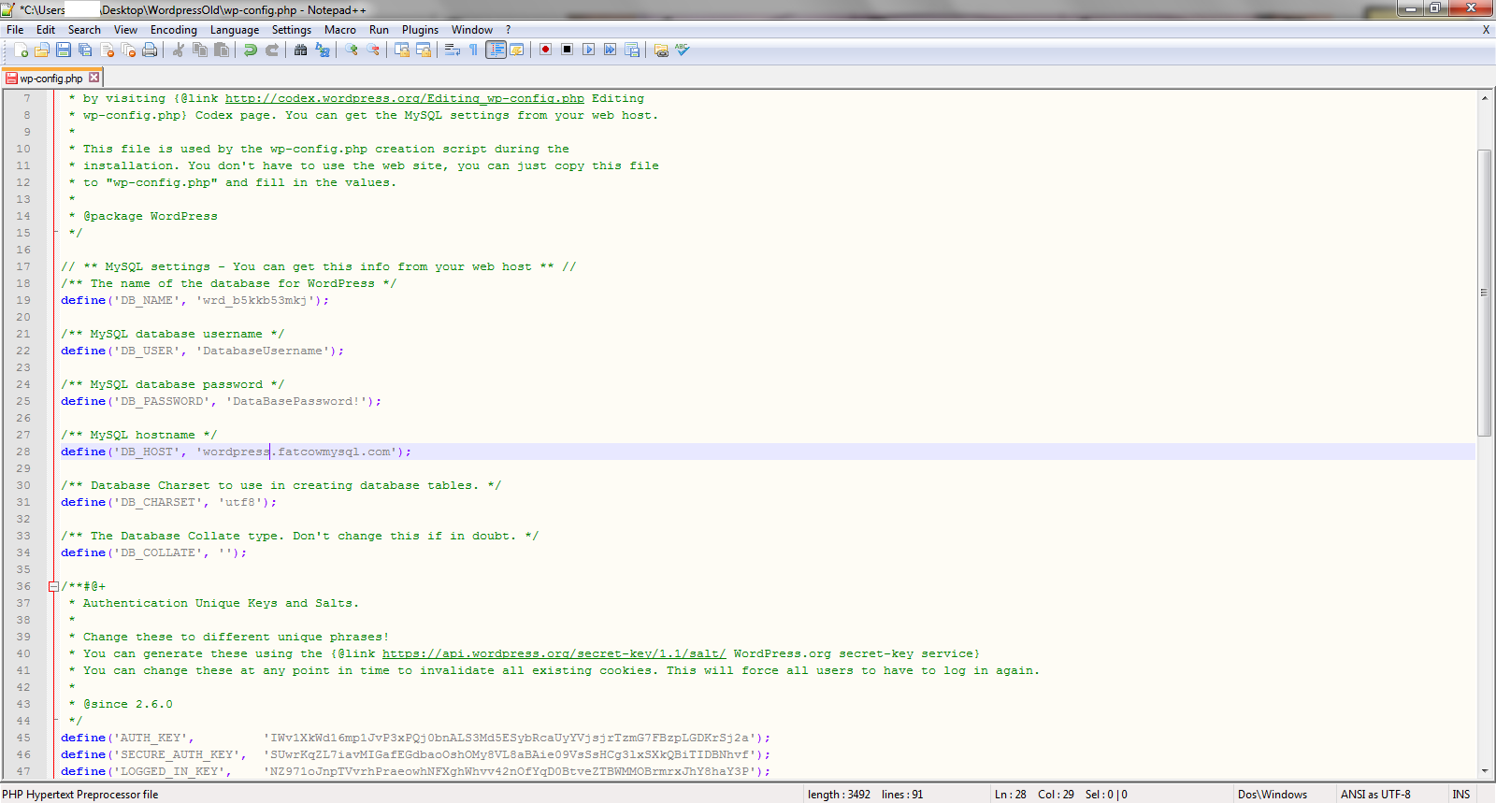Image resolution: width=1496 pixels, height=803 pixels.
Task: Open the Edit menu
Action: pyautogui.click(x=46, y=30)
